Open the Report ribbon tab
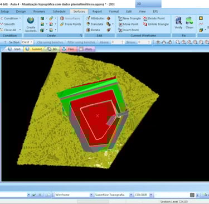209x204 pixels. click(x=97, y=11)
